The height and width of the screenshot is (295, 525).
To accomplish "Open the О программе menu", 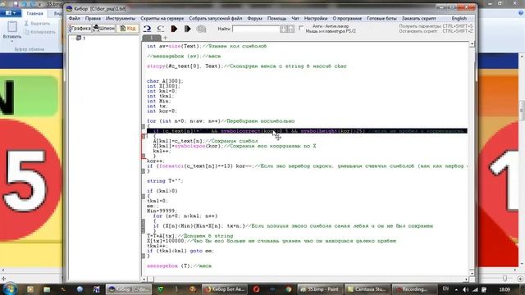I will click(347, 18).
